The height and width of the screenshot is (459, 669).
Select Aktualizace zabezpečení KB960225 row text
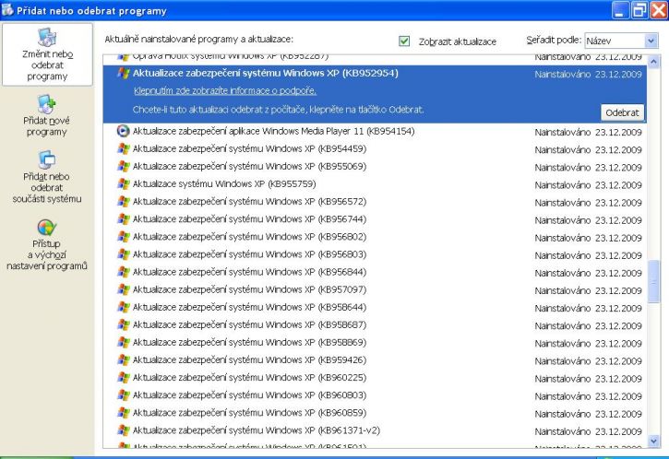pos(249,377)
